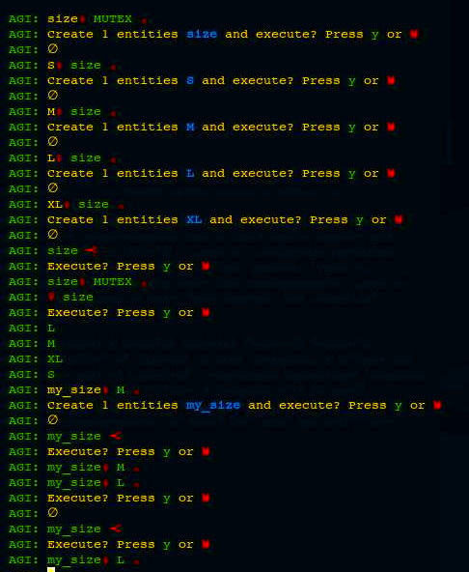This screenshot has width=469, height=572.
Task: Click the blue 'M' in Create entities prompt
Action: pos(190,127)
